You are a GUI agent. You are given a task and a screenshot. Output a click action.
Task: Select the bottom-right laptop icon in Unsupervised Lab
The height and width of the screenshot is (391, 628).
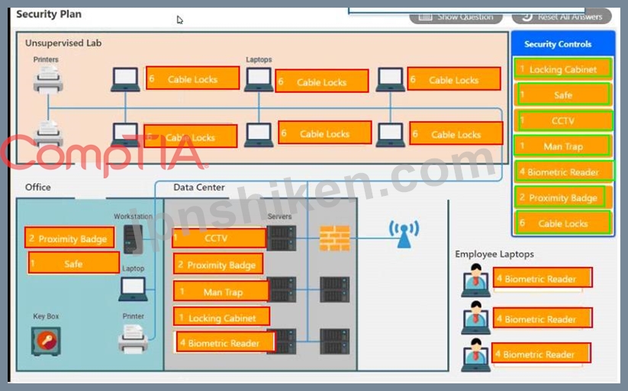click(x=391, y=135)
